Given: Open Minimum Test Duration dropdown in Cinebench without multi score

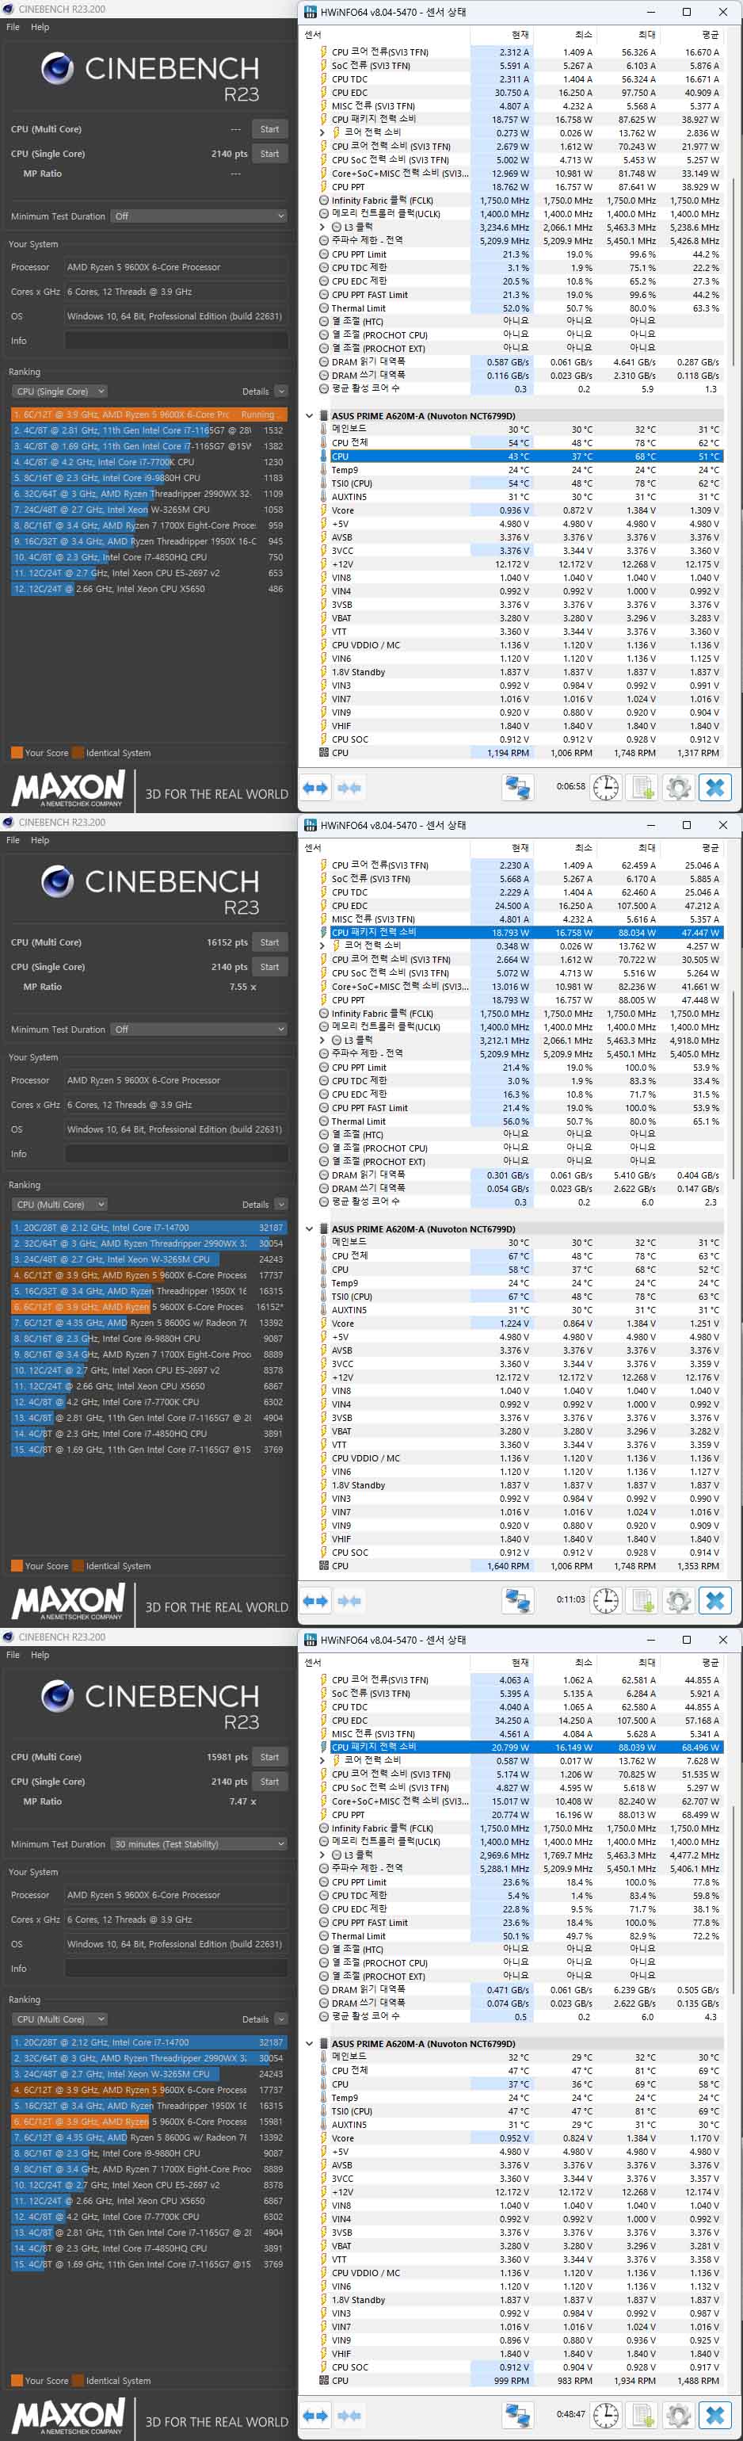Looking at the screenshot, I should [x=199, y=216].
